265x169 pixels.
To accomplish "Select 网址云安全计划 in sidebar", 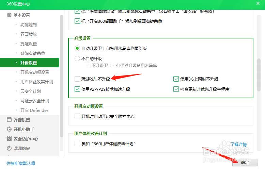I will [35, 101].
